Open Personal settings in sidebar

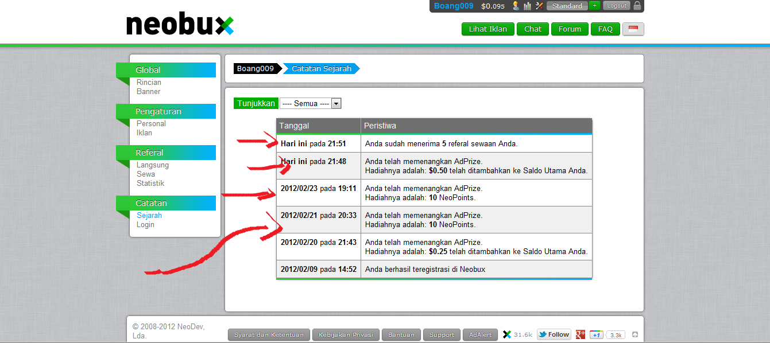tap(151, 124)
